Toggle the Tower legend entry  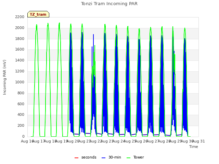coord(135,157)
